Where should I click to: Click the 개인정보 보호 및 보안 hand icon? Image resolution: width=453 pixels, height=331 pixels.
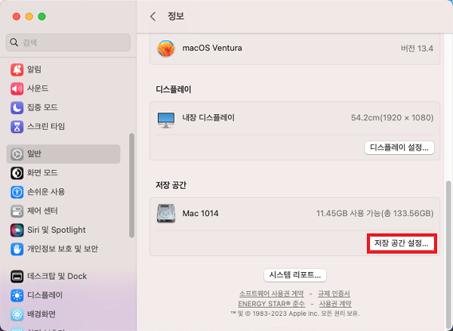(17, 249)
